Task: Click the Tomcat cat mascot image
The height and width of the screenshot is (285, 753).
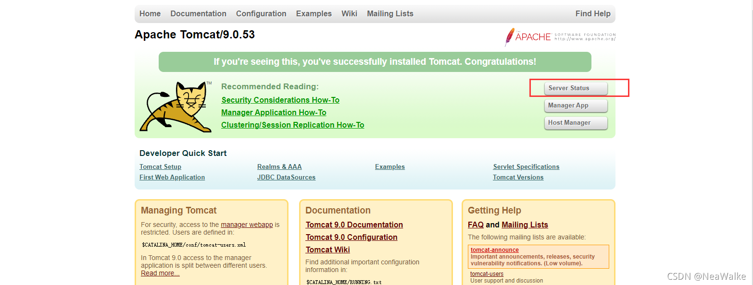Action: point(176,107)
